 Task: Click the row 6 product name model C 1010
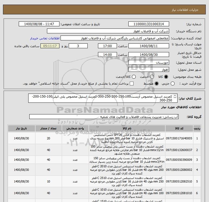(x=127, y=193)
